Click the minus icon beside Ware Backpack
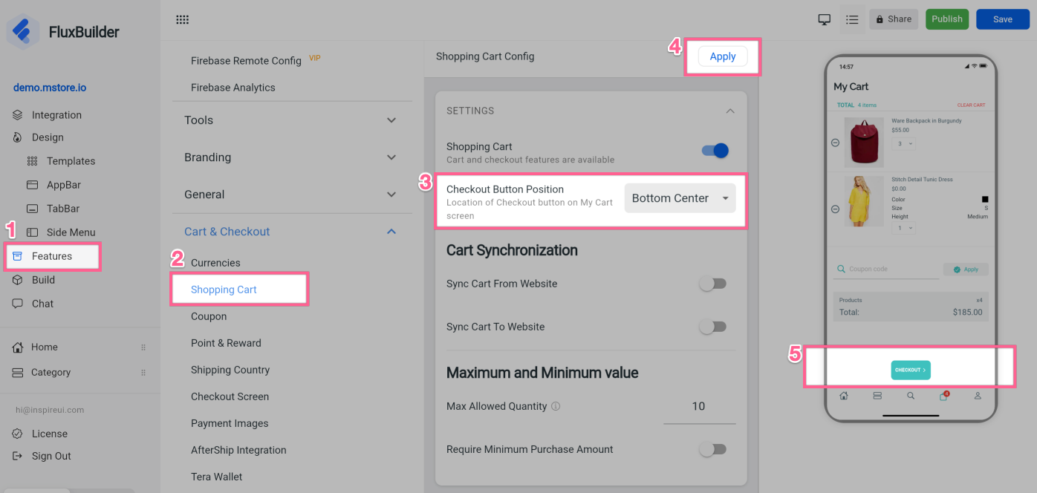1037x493 pixels. (835, 143)
